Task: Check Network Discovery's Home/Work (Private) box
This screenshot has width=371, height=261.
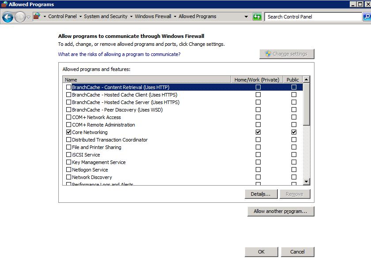Action: coord(258,177)
